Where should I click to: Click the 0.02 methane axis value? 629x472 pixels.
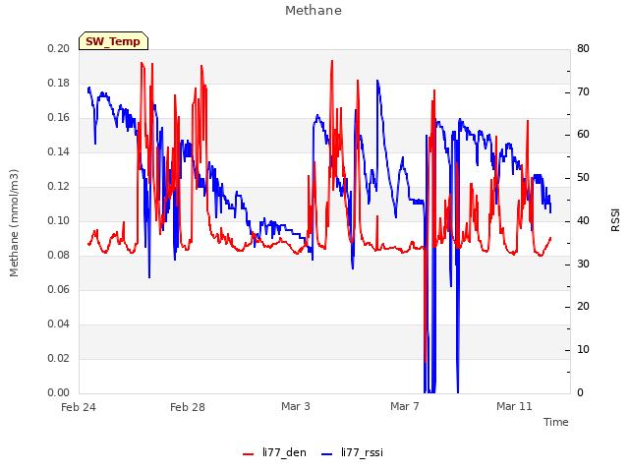[x=59, y=358]
